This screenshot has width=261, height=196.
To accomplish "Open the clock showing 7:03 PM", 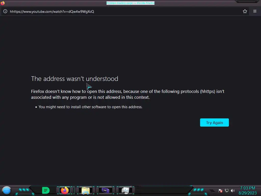I will click(247, 188).
